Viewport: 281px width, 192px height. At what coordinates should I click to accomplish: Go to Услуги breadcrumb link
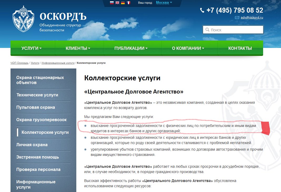[35, 63]
